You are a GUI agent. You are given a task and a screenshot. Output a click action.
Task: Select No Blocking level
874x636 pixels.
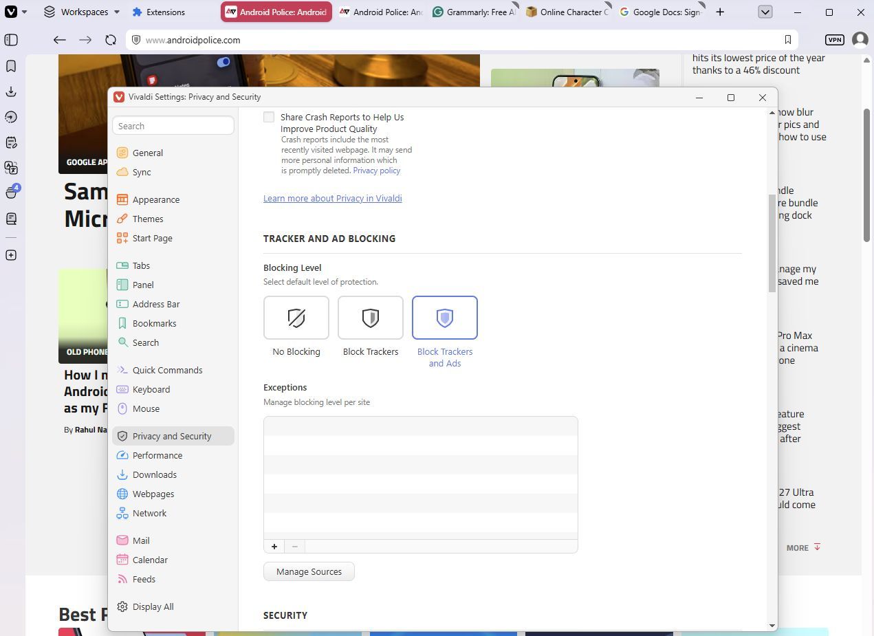tap(296, 318)
